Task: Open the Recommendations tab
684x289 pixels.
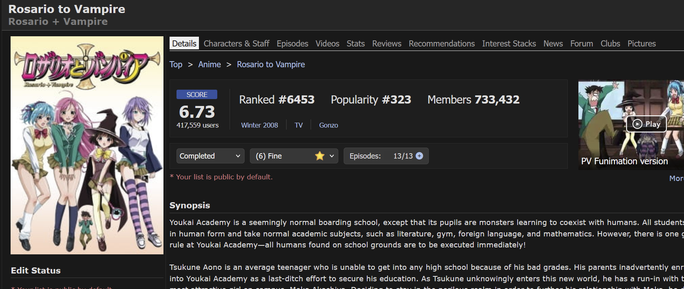Action: [441, 43]
